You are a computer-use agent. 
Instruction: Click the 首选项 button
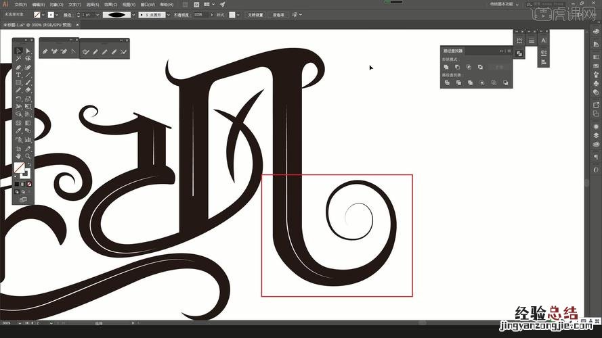[x=278, y=14]
